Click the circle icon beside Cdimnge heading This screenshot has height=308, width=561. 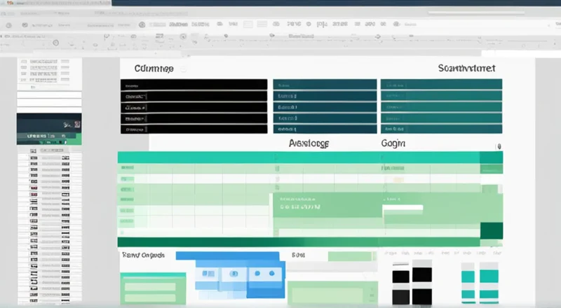click(x=184, y=69)
